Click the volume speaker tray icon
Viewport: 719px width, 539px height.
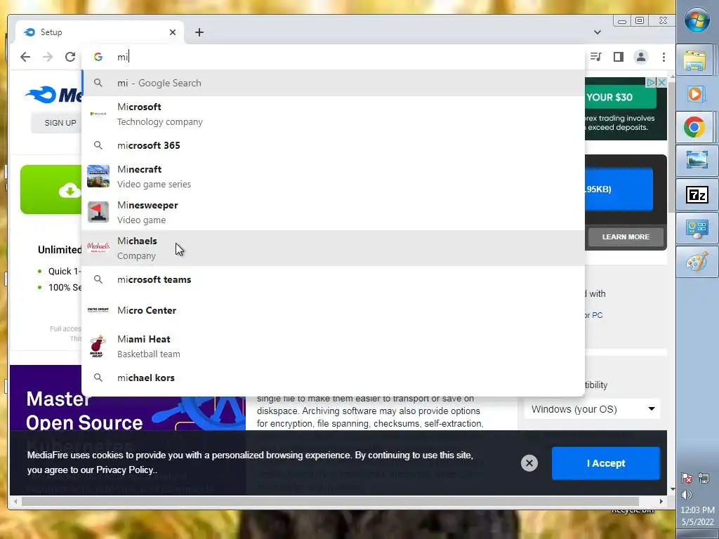click(x=687, y=495)
